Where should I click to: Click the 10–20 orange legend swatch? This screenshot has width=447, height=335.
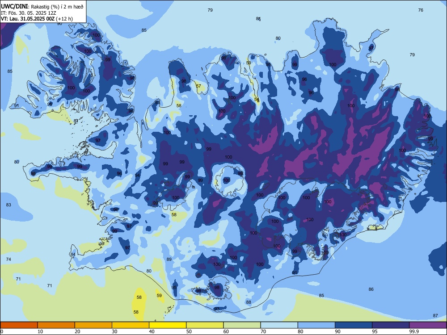point(56,325)
